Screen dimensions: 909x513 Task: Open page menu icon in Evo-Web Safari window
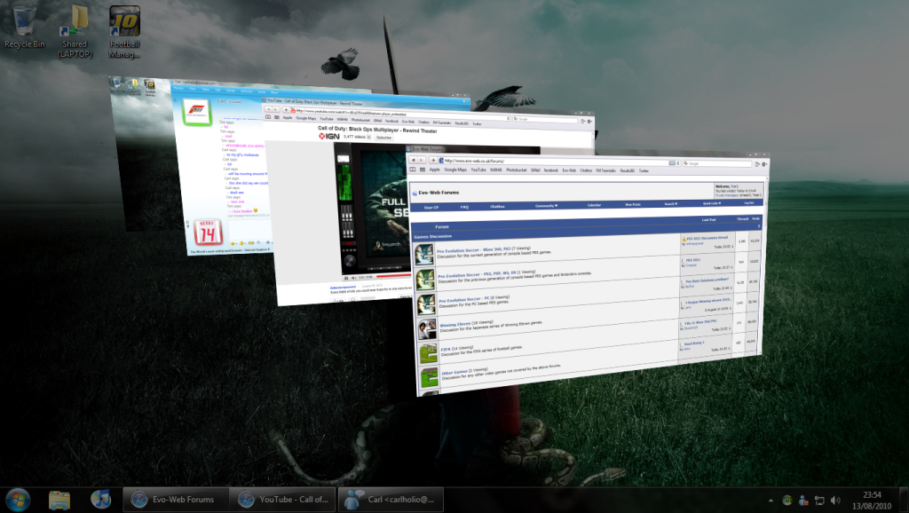pyautogui.click(x=757, y=164)
